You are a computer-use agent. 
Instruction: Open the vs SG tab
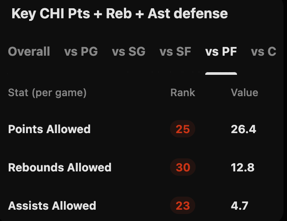pos(129,52)
